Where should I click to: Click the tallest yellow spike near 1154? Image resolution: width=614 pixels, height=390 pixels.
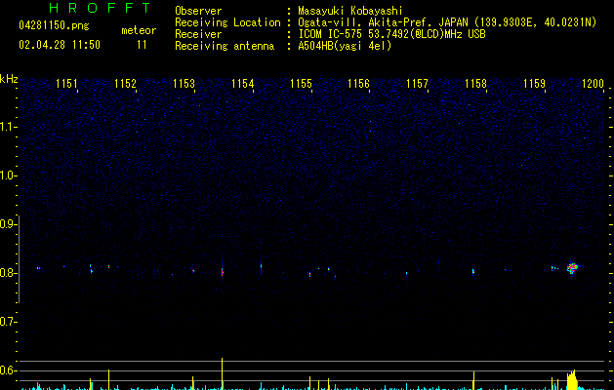tap(222, 373)
